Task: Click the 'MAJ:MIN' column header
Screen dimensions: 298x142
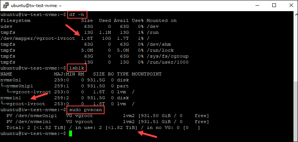Action: (65, 74)
